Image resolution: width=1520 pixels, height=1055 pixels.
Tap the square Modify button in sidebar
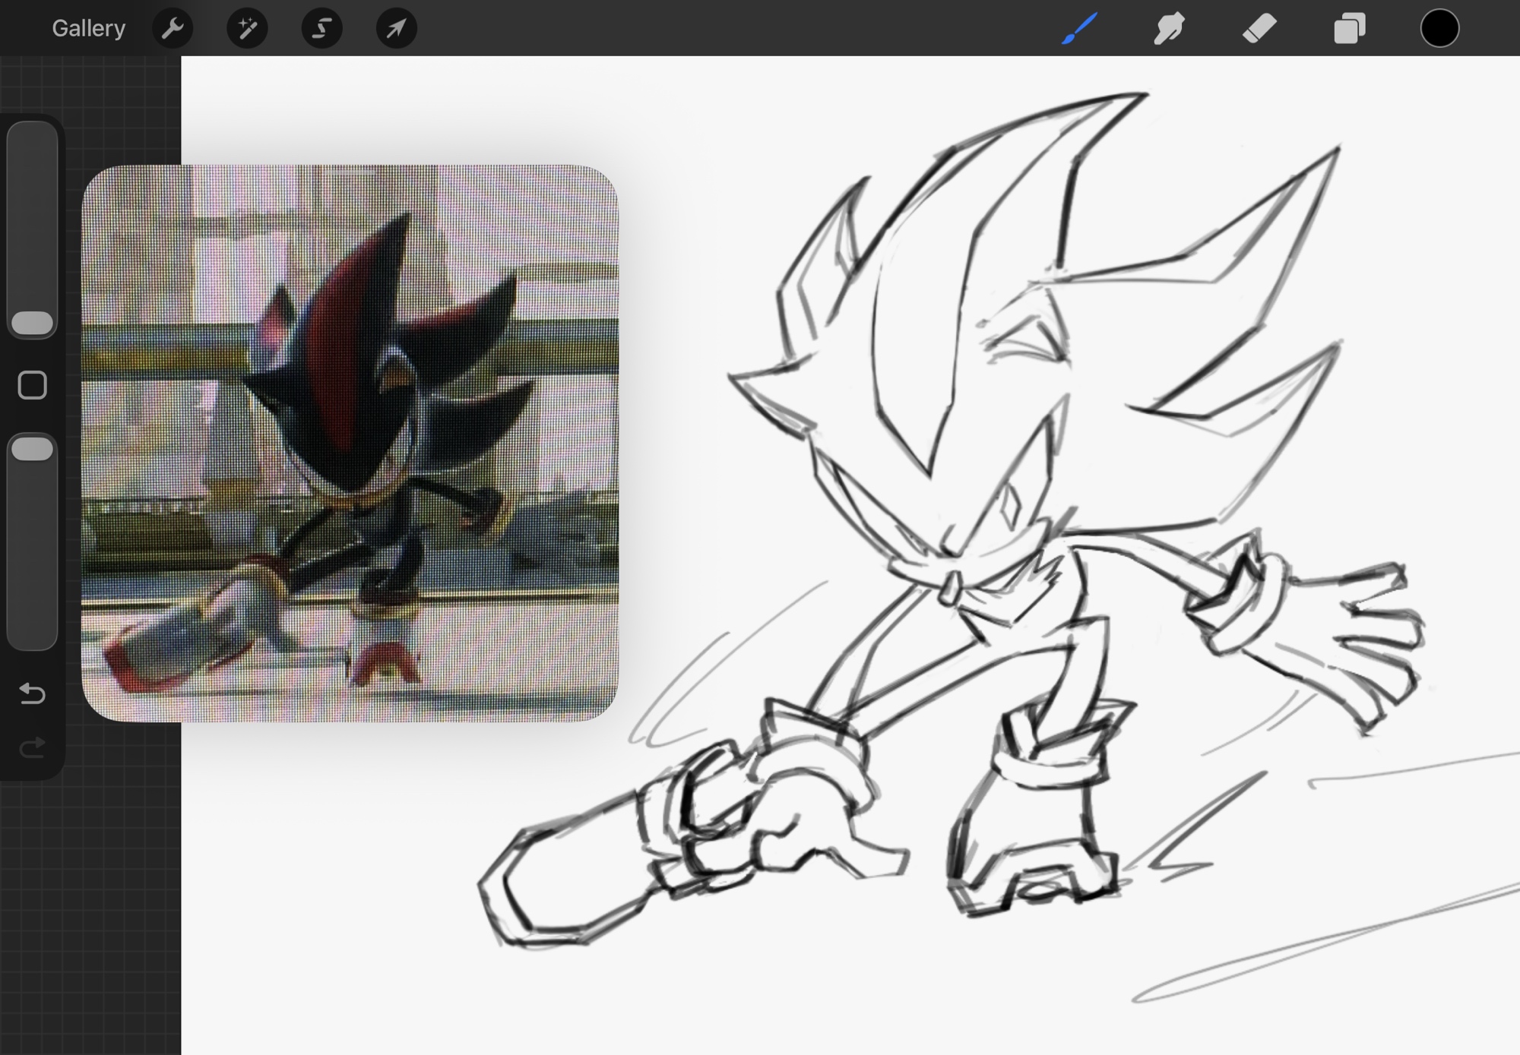click(32, 385)
